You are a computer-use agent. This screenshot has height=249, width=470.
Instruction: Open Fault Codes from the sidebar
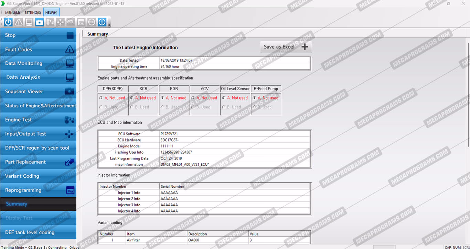pyautogui.click(x=38, y=50)
